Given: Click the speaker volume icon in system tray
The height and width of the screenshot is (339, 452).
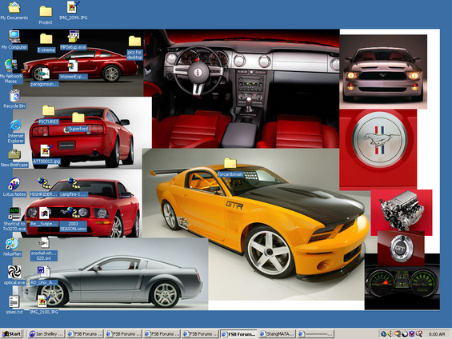Looking at the screenshot, I should [390, 334].
